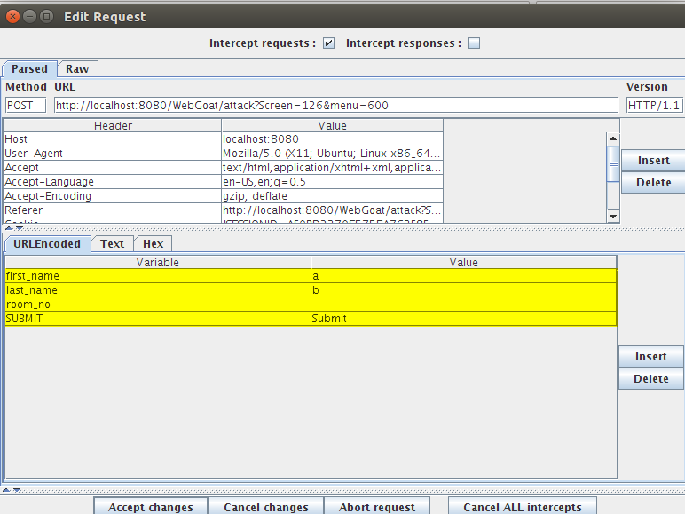This screenshot has height=514, width=685.
Task: Click the Version field showing HTTP/1.1
Action: (654, 106)
